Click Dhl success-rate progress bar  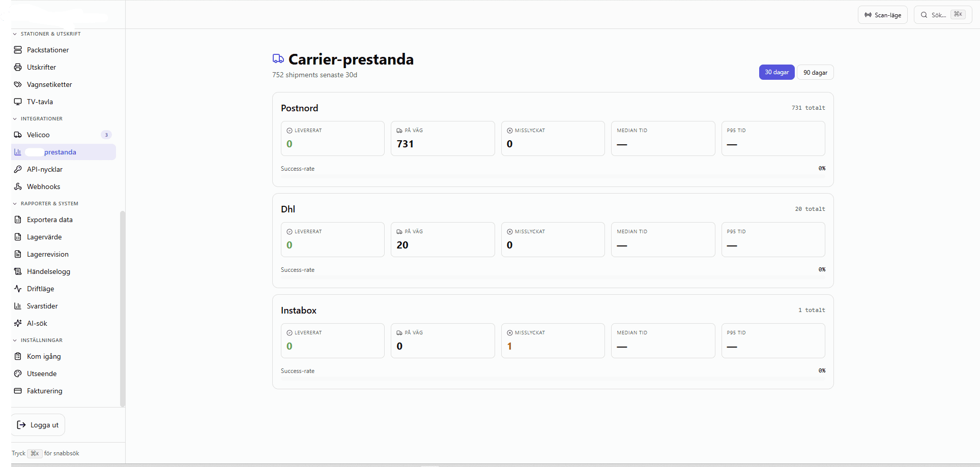pyautogui.click(x=553, y=277)
